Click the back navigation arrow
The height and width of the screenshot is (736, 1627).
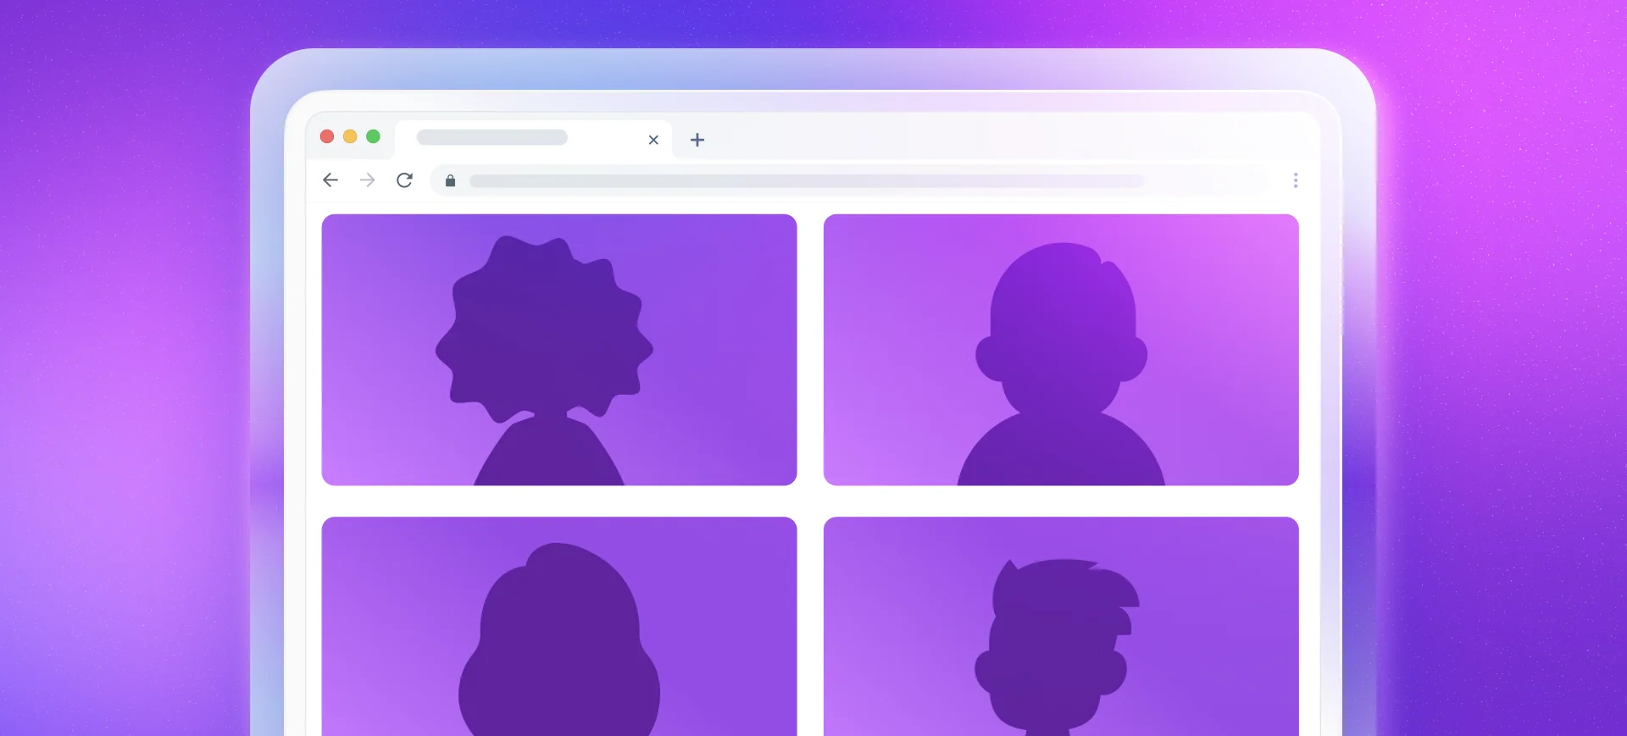[x=330, y=180]
